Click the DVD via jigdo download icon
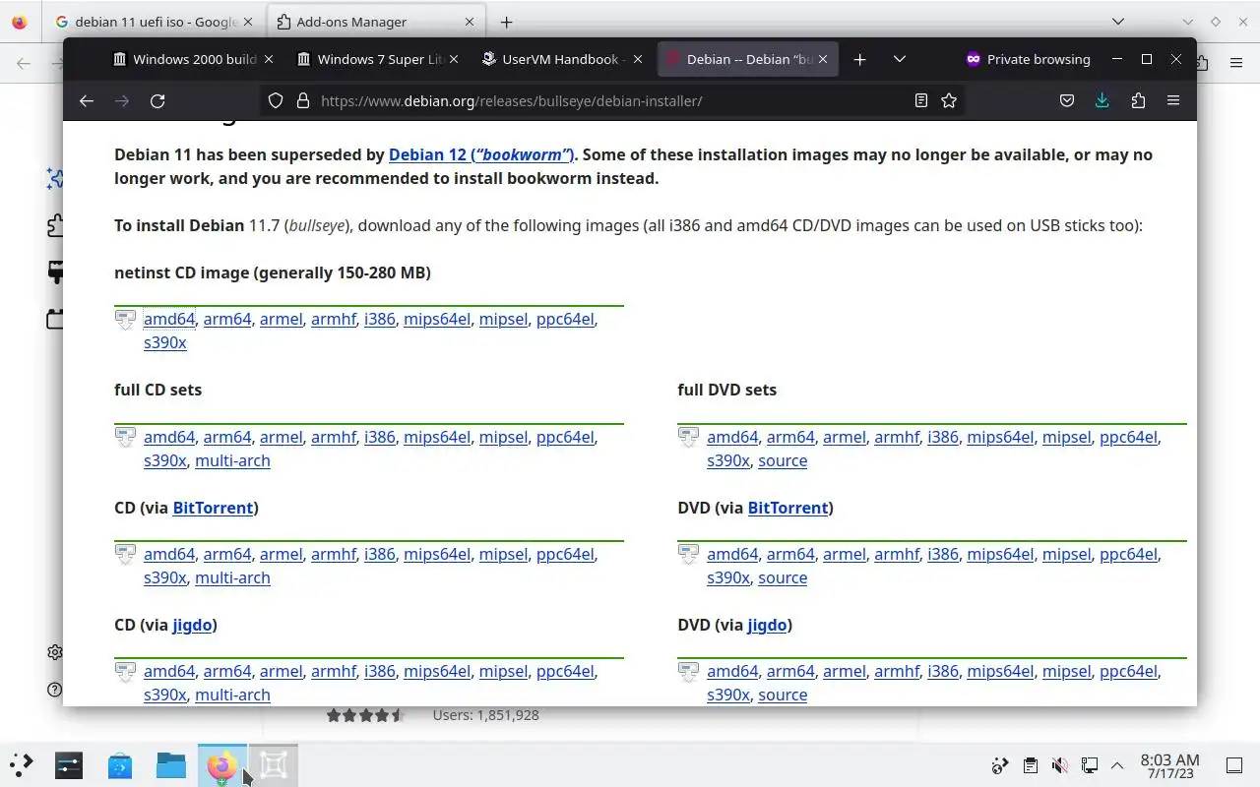This screenshot has width=1260, height=787. 688,672
